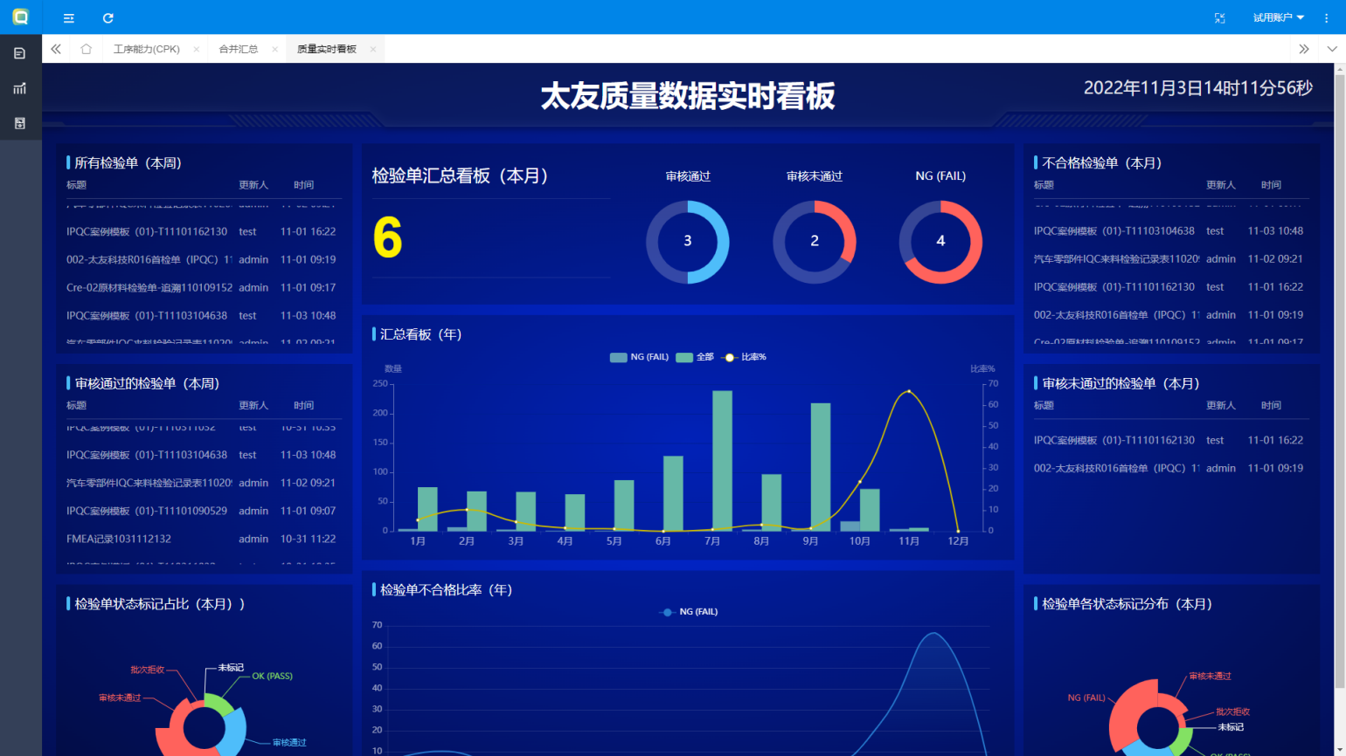Viewport: 1346px width, 756px height.
Task: Close the 工序能力(CPK) tab
Action: (x=197, y=49)
